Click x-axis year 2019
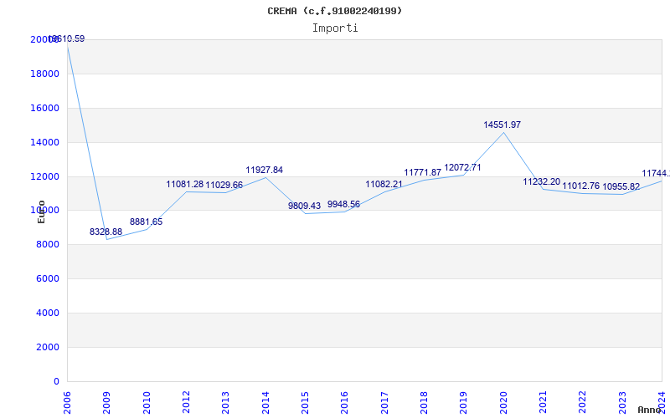 [464, 403]
